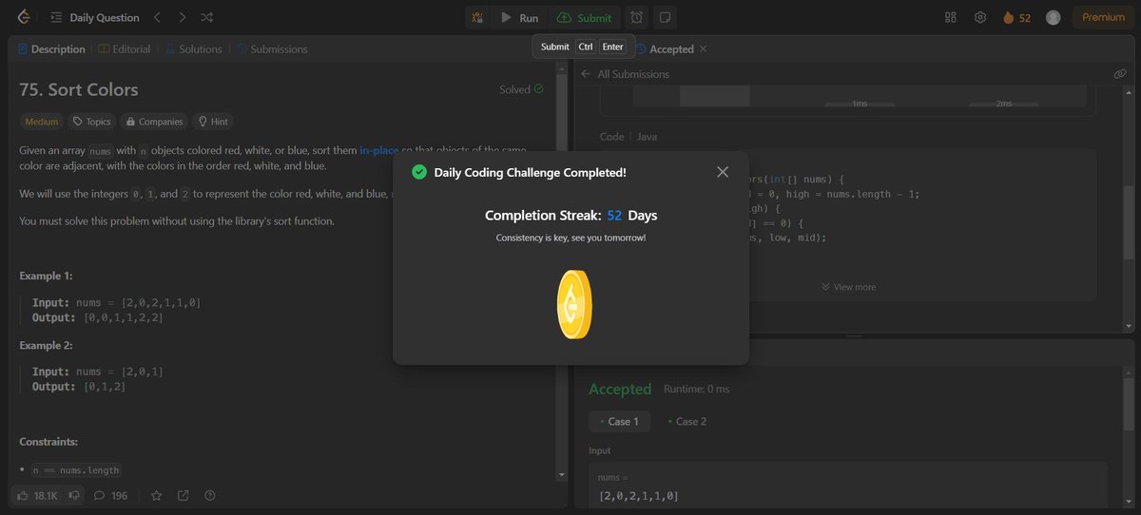Close the Accepted tab

pos(704,49)
